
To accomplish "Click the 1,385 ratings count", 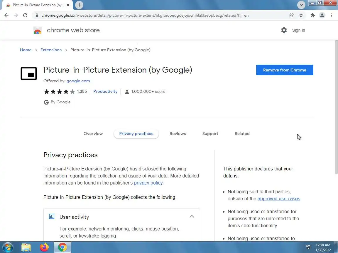I will (82, 91).
